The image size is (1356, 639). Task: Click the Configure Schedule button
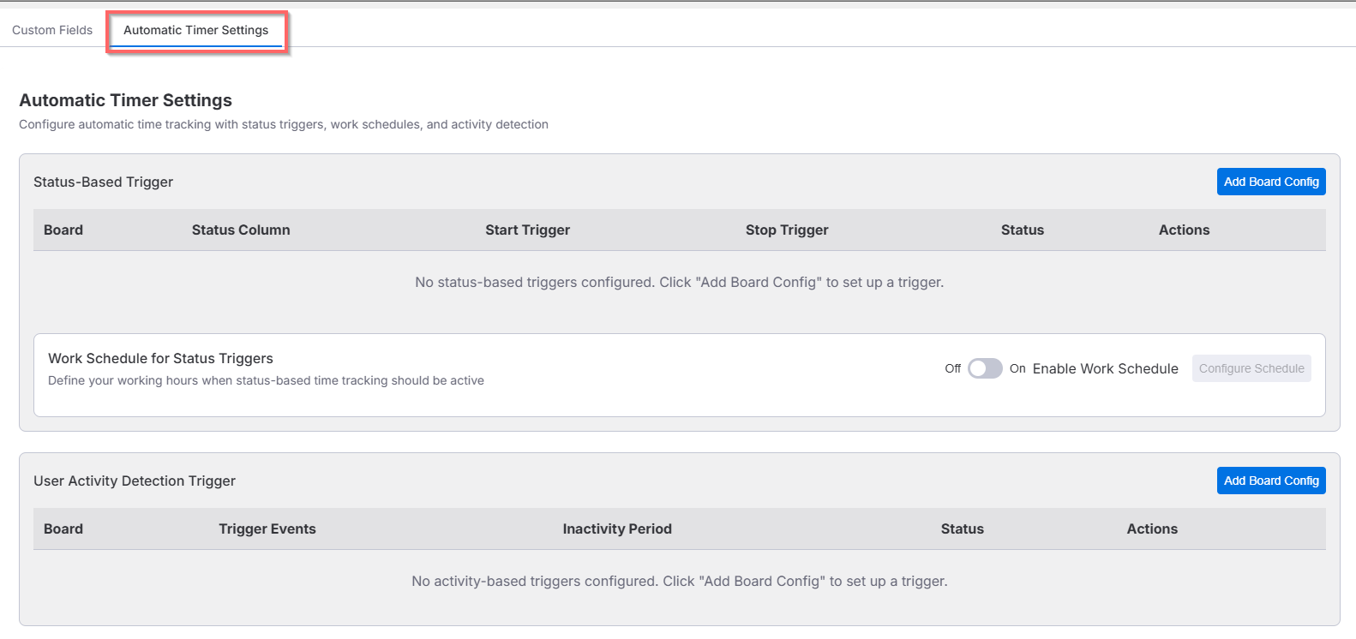click(x=1251, y=368)
